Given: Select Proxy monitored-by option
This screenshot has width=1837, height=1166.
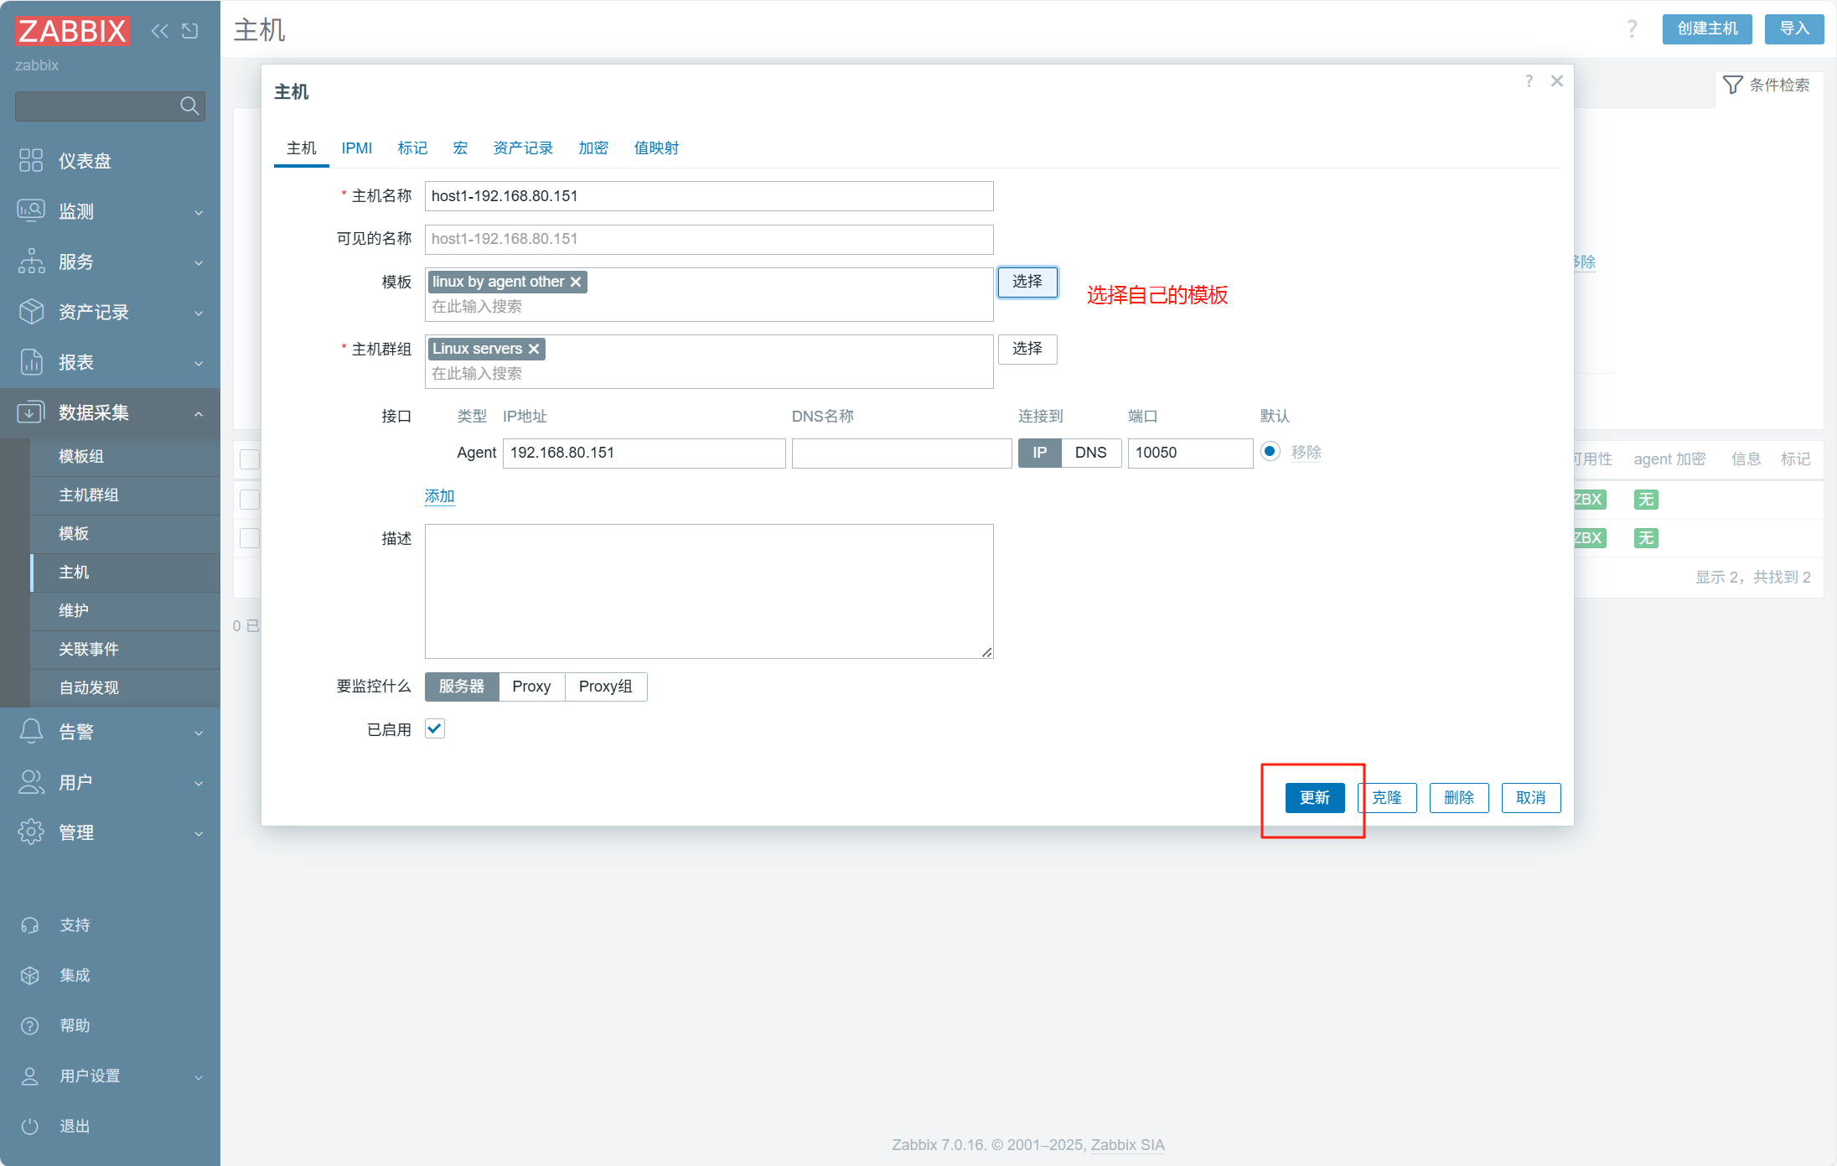Looking at the screenshot, I should (x=531, y=687).
